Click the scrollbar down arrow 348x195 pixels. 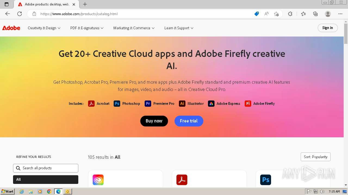[x=346, y=185]
